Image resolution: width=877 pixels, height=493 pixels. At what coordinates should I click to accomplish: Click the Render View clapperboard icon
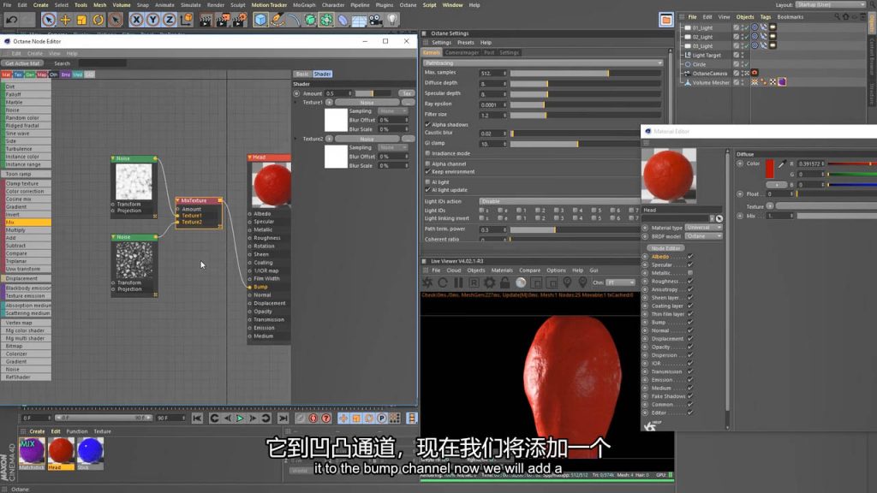click(206, 20)
